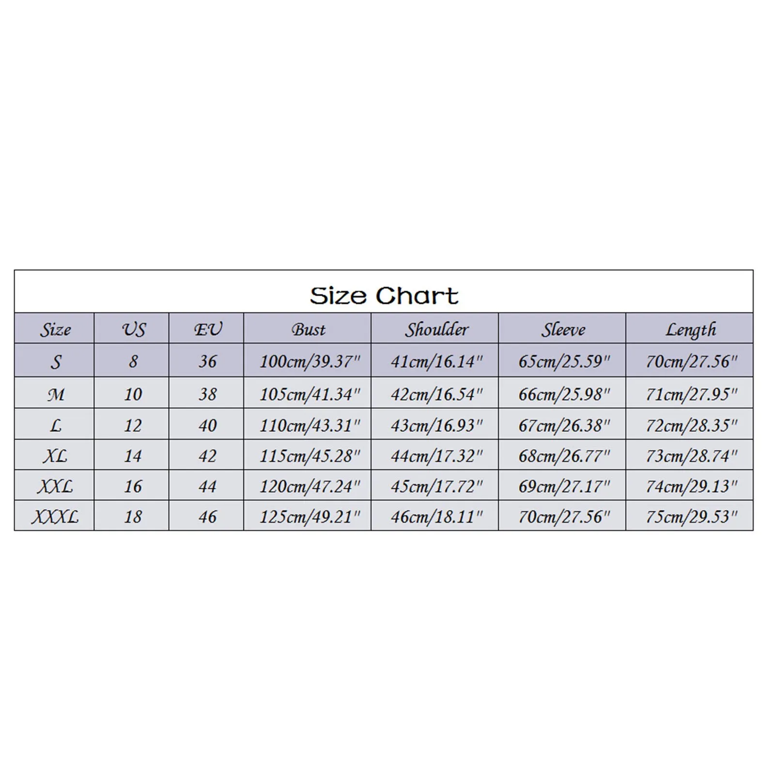Screen dimensions: 775x775
Task: Click shoulder value 41cm/16.14"
Action: [436, 361]
